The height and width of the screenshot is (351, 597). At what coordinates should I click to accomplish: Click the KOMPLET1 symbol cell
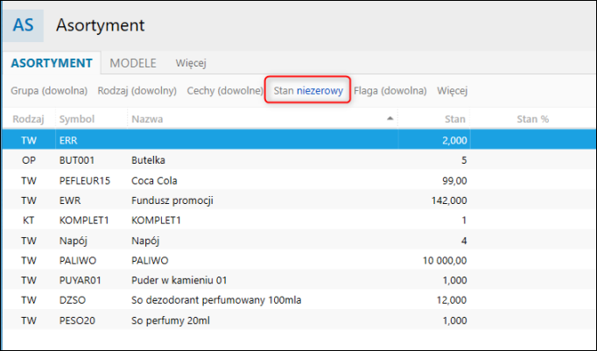pos(84,220)
